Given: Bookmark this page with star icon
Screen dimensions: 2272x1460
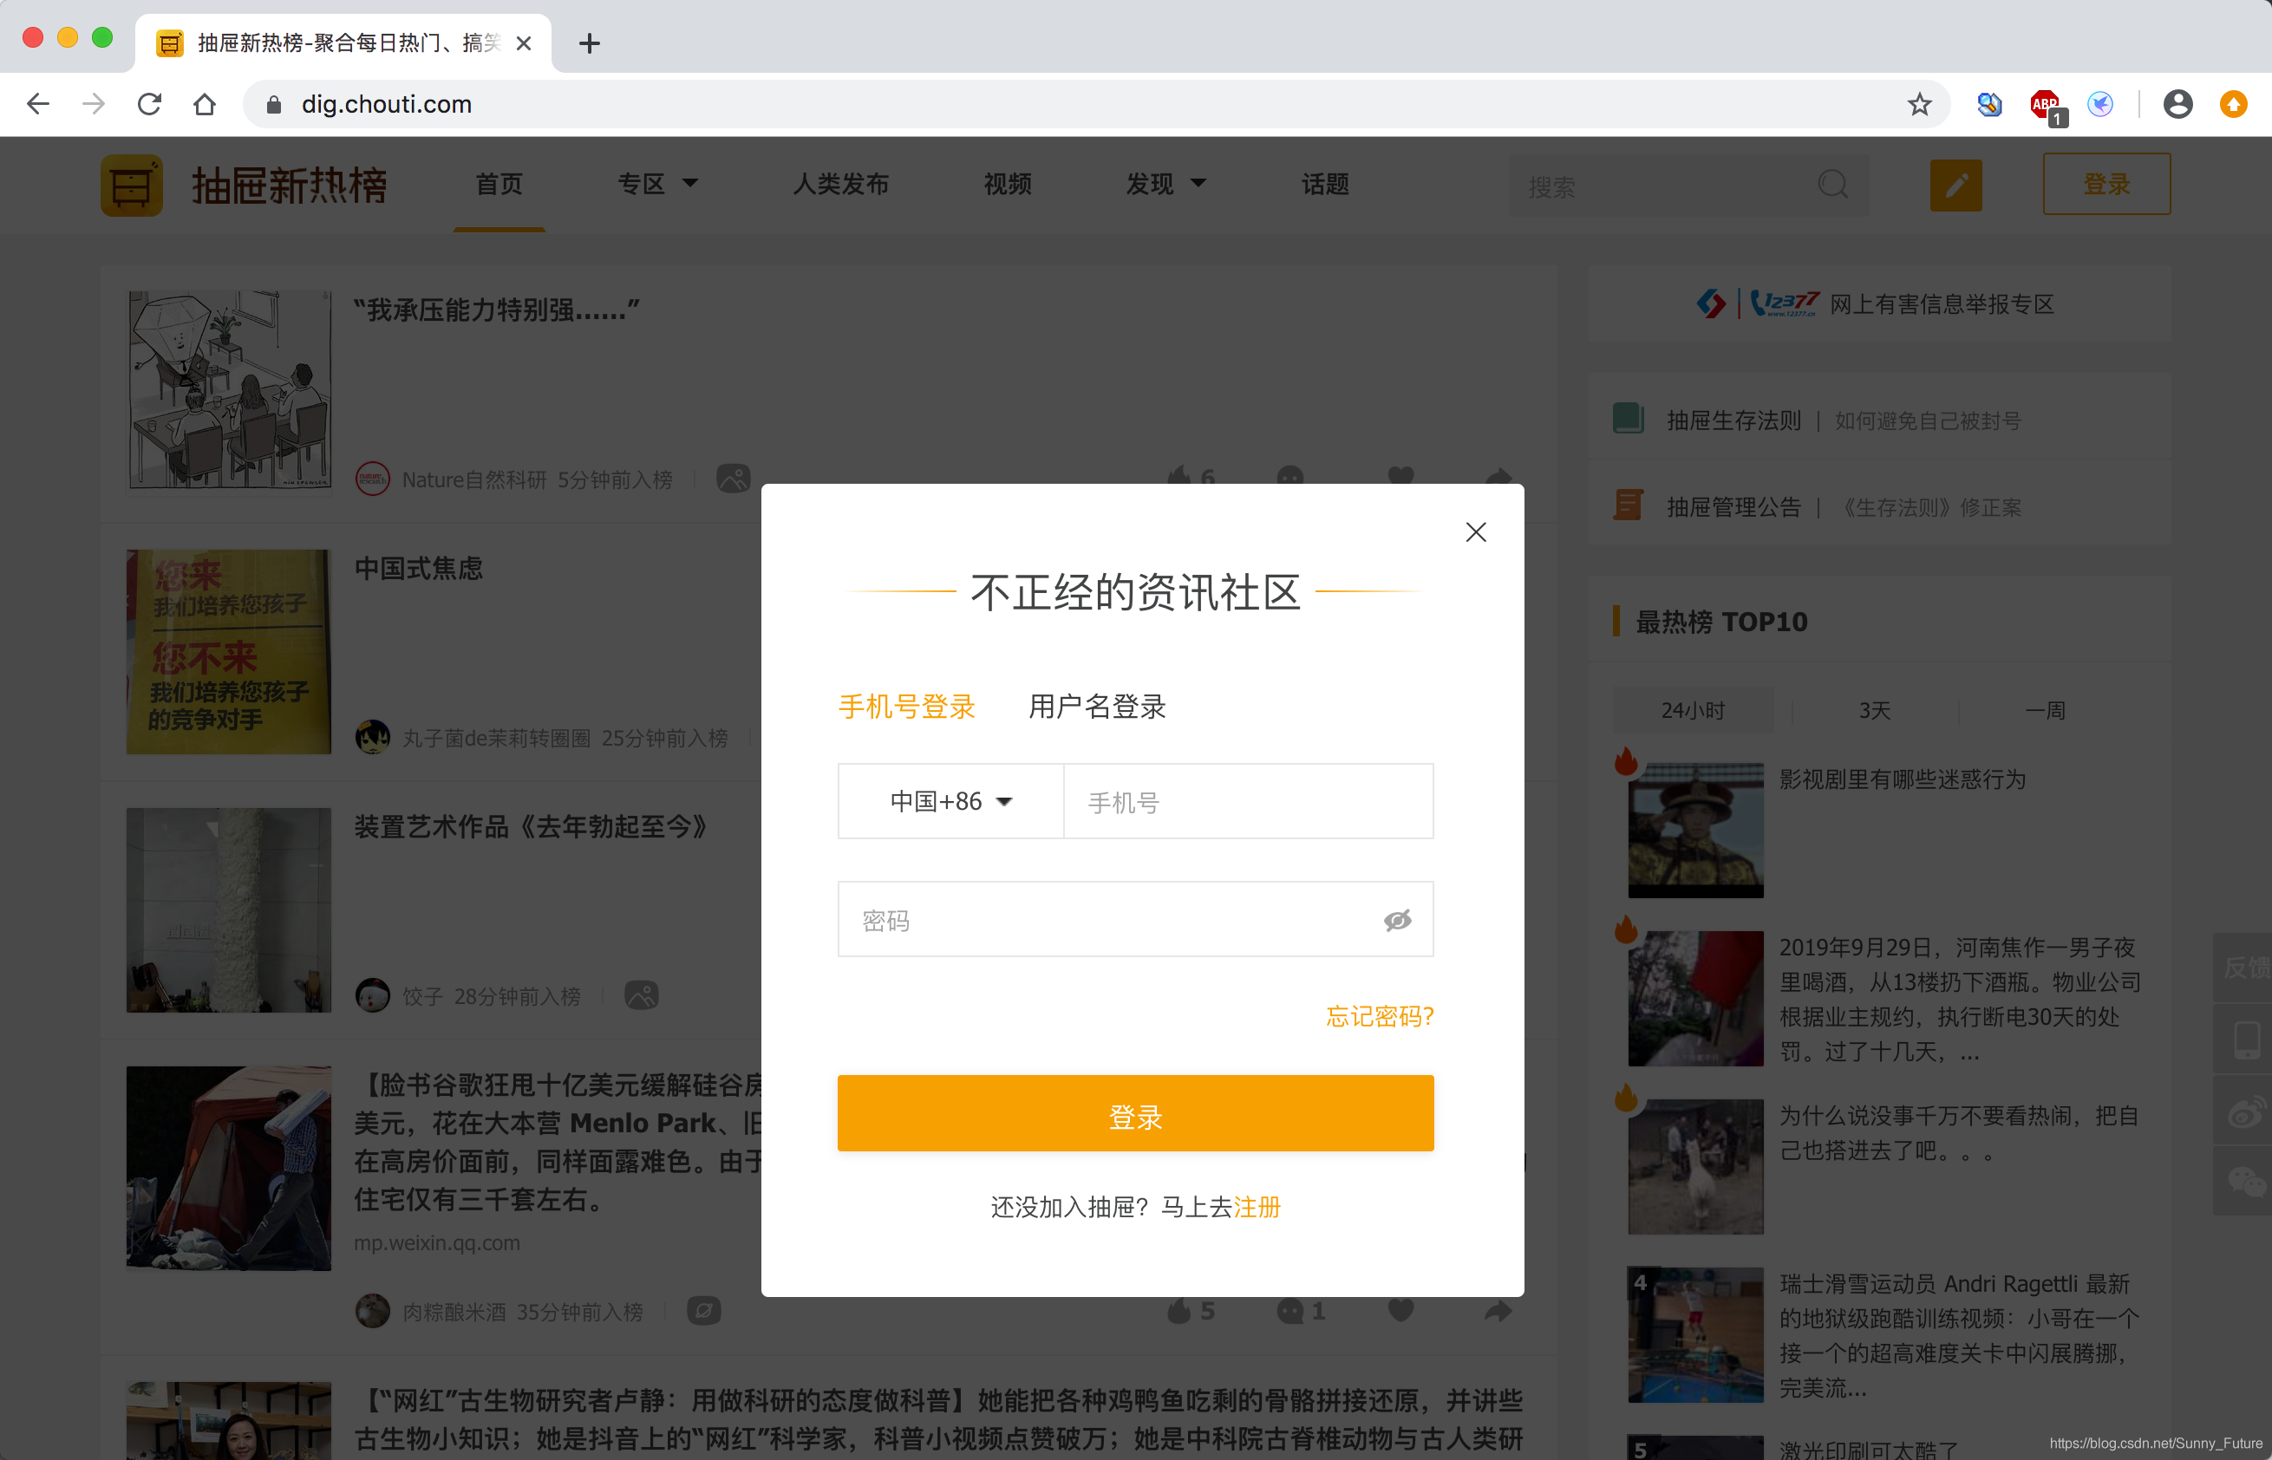Looking at the screenshot, I should coord(1919,104).
